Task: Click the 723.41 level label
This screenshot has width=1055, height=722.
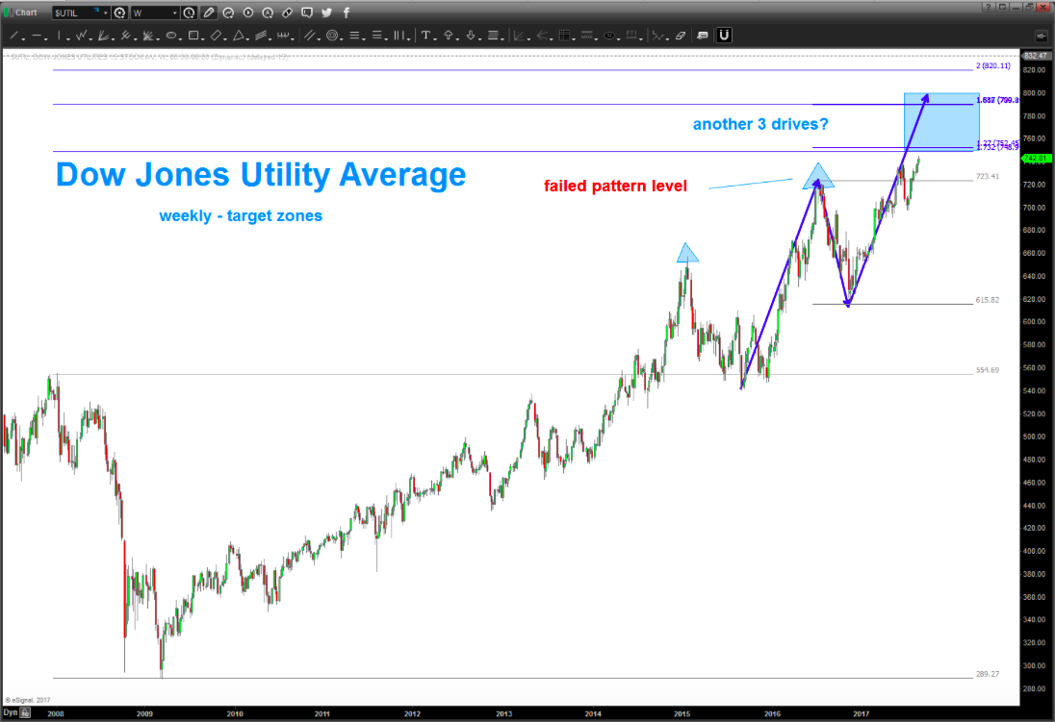Action: tap(987, 177)
